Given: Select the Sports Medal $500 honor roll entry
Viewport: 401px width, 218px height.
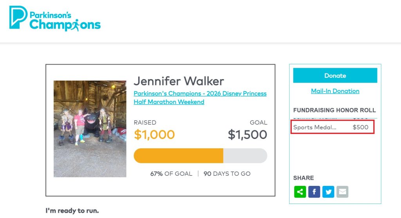Looking at the screenshot, I should coord(332,127).
